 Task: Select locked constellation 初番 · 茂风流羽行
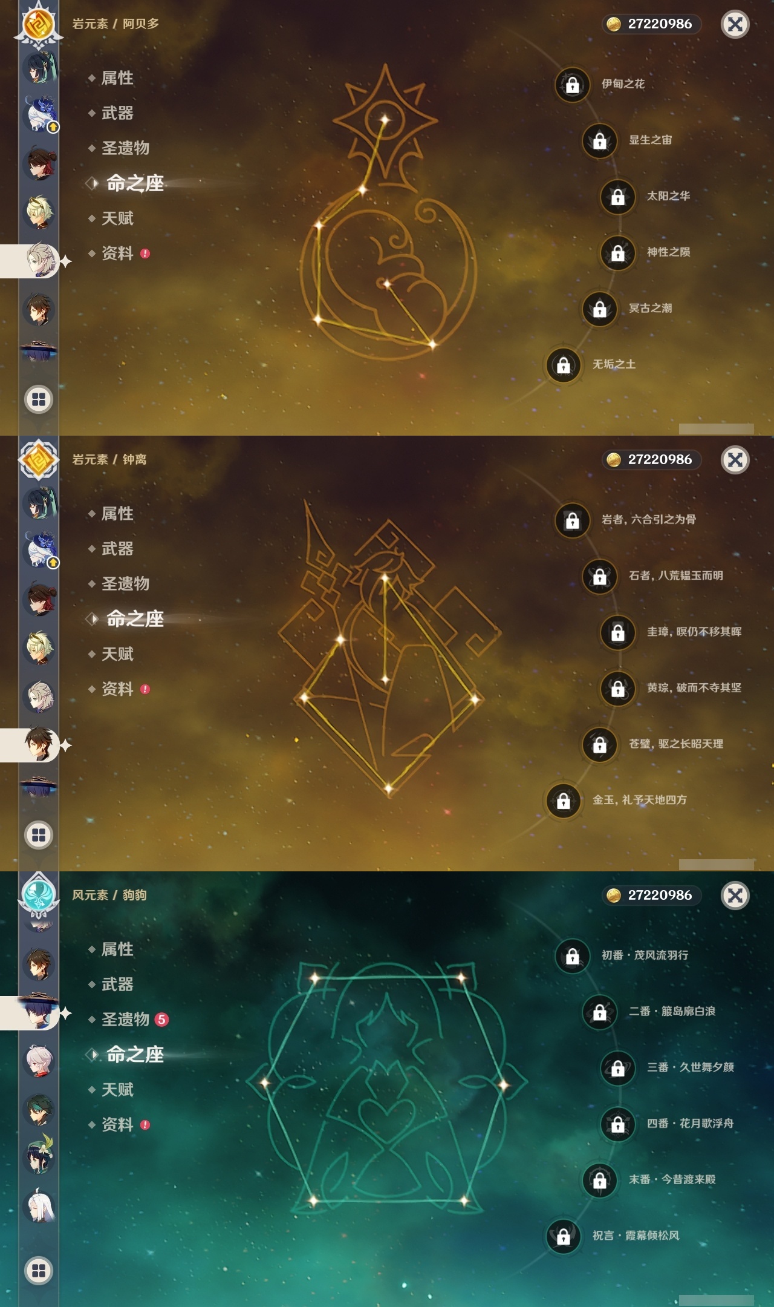[573, 955]
